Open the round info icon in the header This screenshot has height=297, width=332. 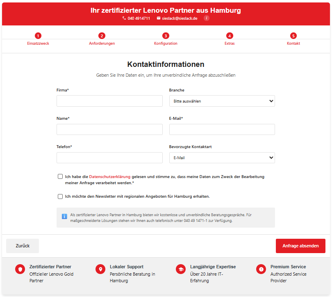pyautogui.click(x=207, y=18)
